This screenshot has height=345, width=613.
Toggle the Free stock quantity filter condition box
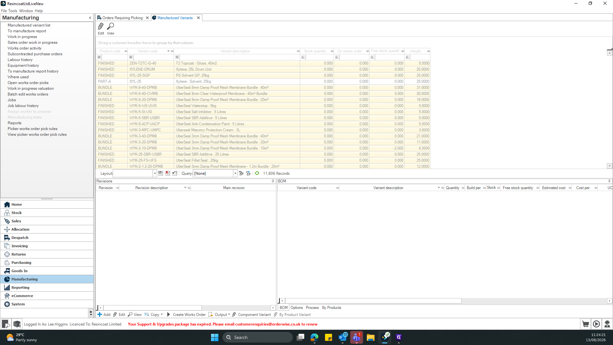373,57
